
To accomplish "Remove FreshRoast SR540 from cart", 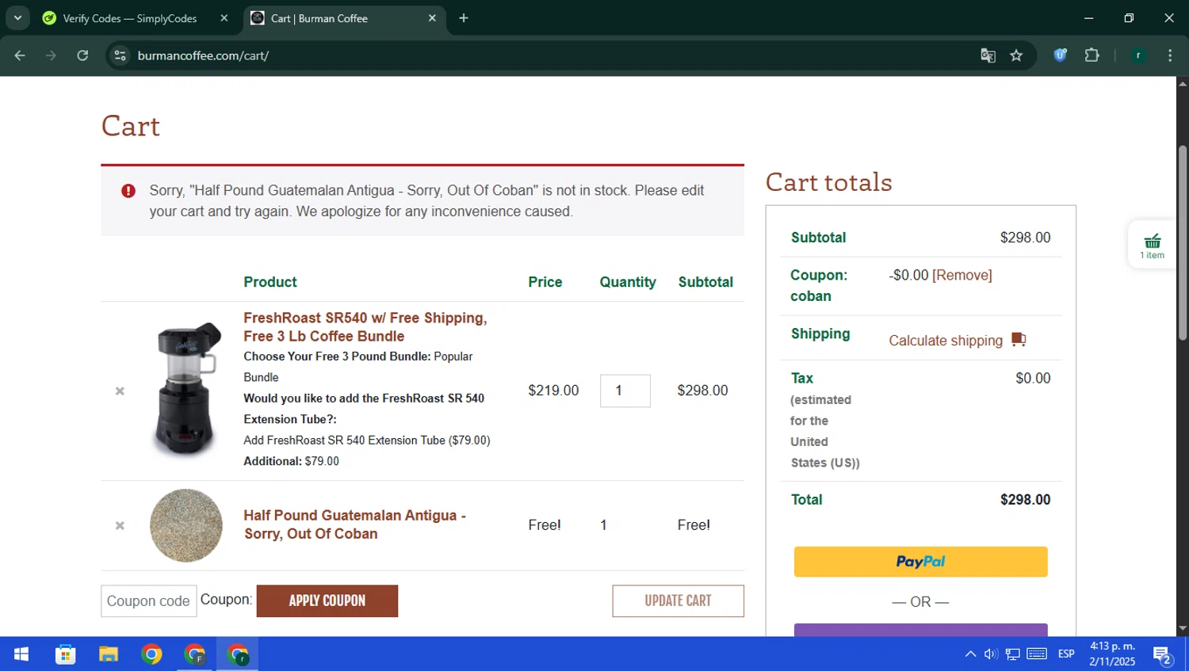I will click(120, 391).
